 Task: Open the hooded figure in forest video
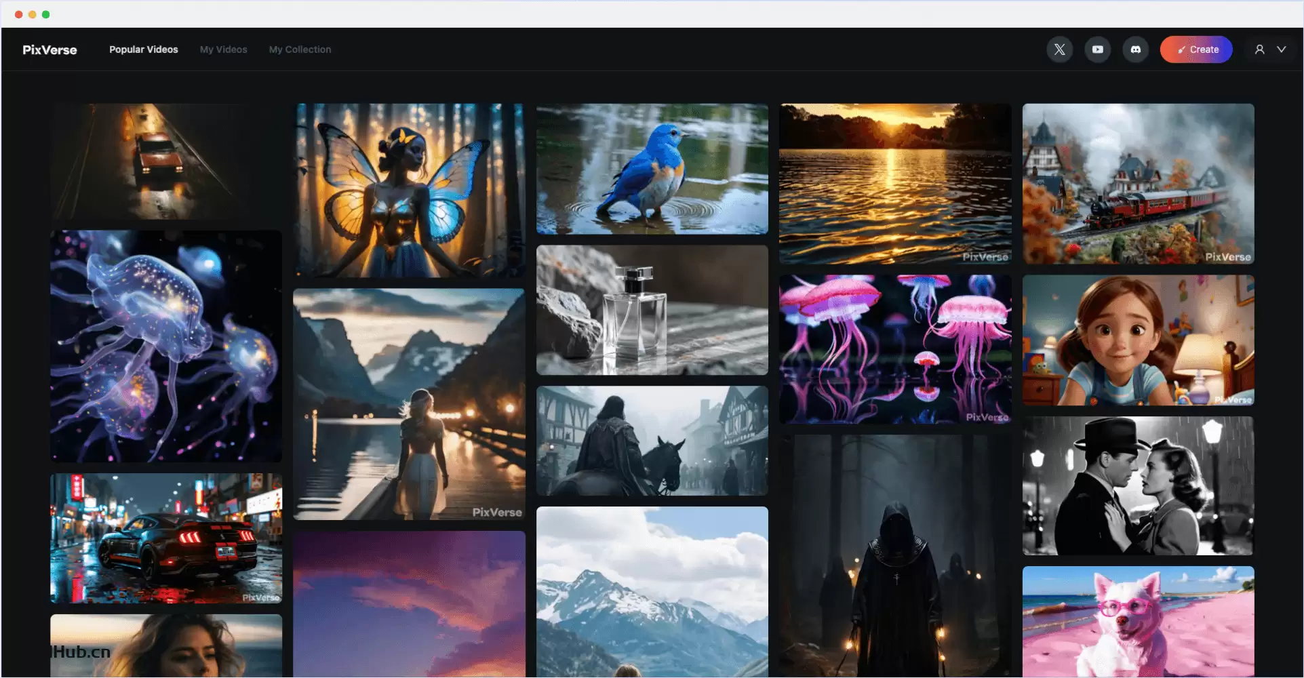tap(895, 557)
